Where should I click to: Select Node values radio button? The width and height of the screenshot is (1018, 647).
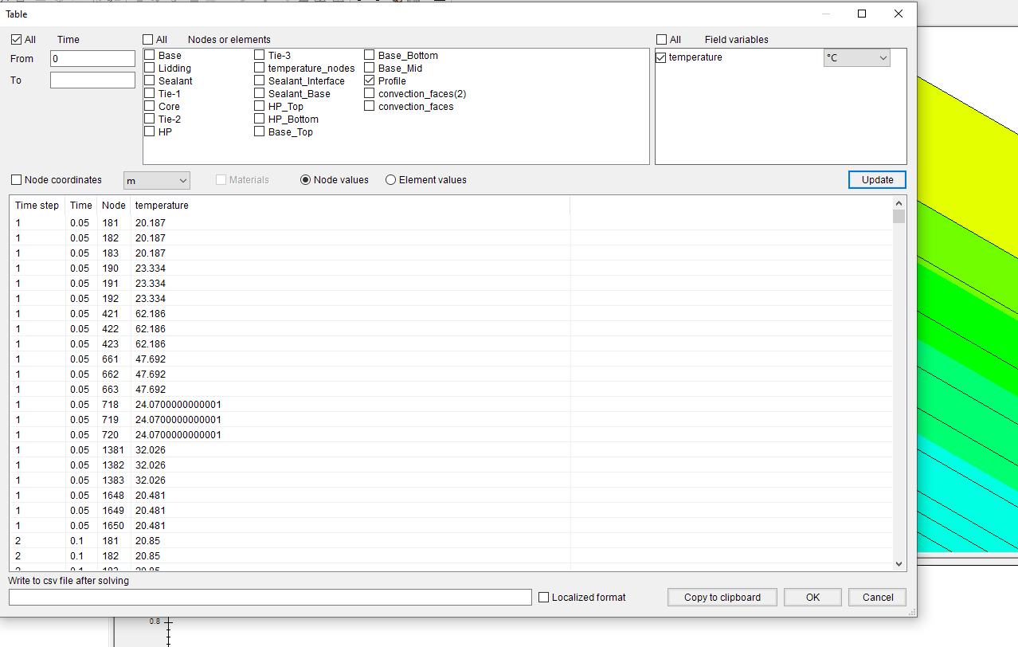point(305,180)
